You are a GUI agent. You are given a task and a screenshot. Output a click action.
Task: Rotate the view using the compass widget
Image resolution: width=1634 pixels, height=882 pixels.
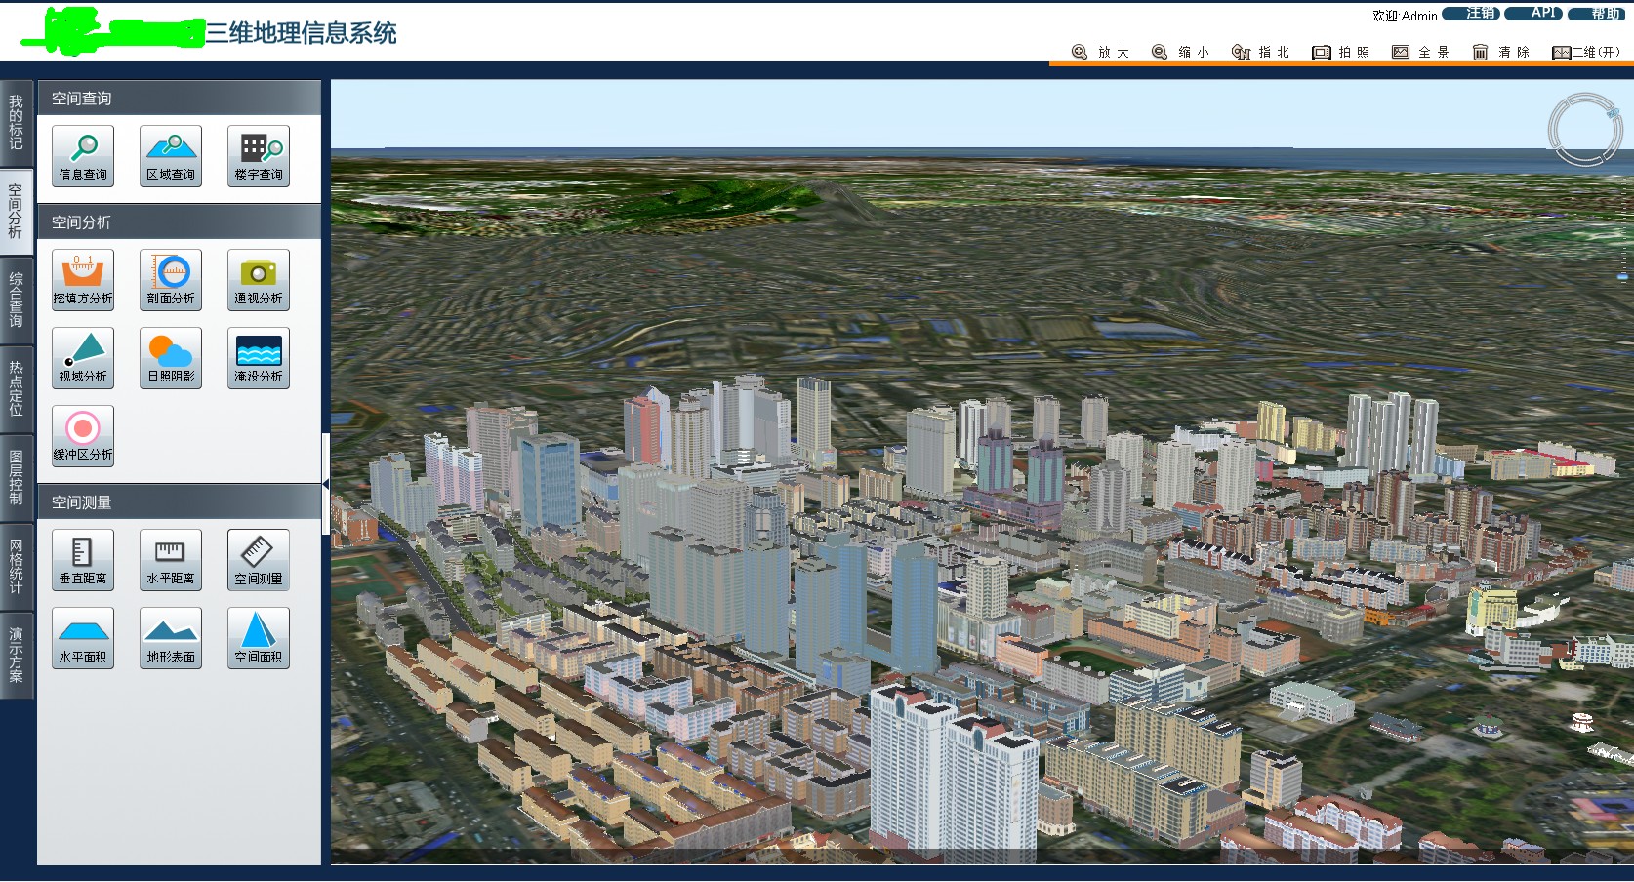click(1585, 128)
